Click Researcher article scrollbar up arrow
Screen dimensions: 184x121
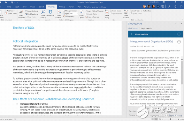click(x=182, y=59)
